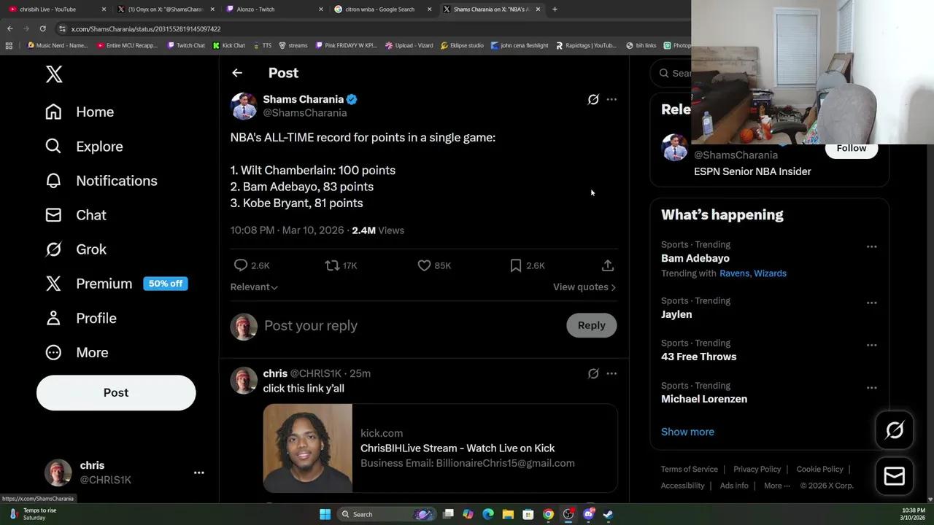Open the floating messages envelope button

895,476
